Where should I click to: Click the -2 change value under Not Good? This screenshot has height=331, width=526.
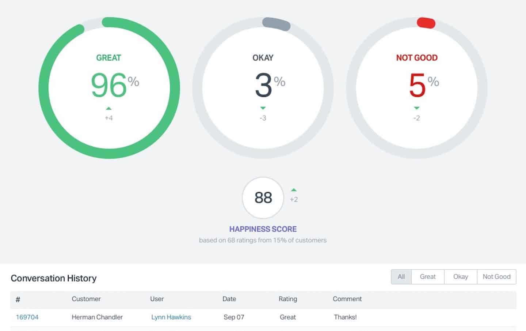416,118
